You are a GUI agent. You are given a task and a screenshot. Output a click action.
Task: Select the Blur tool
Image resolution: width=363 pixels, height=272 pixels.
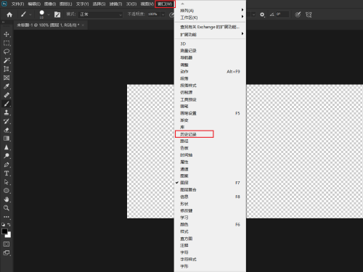pos(7,147)
